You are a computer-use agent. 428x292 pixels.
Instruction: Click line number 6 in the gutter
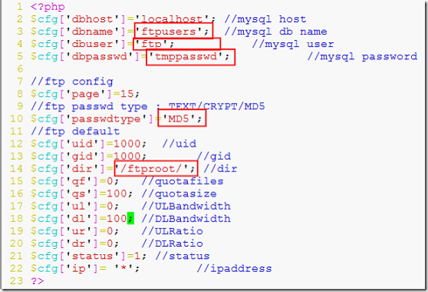[20, 68]
